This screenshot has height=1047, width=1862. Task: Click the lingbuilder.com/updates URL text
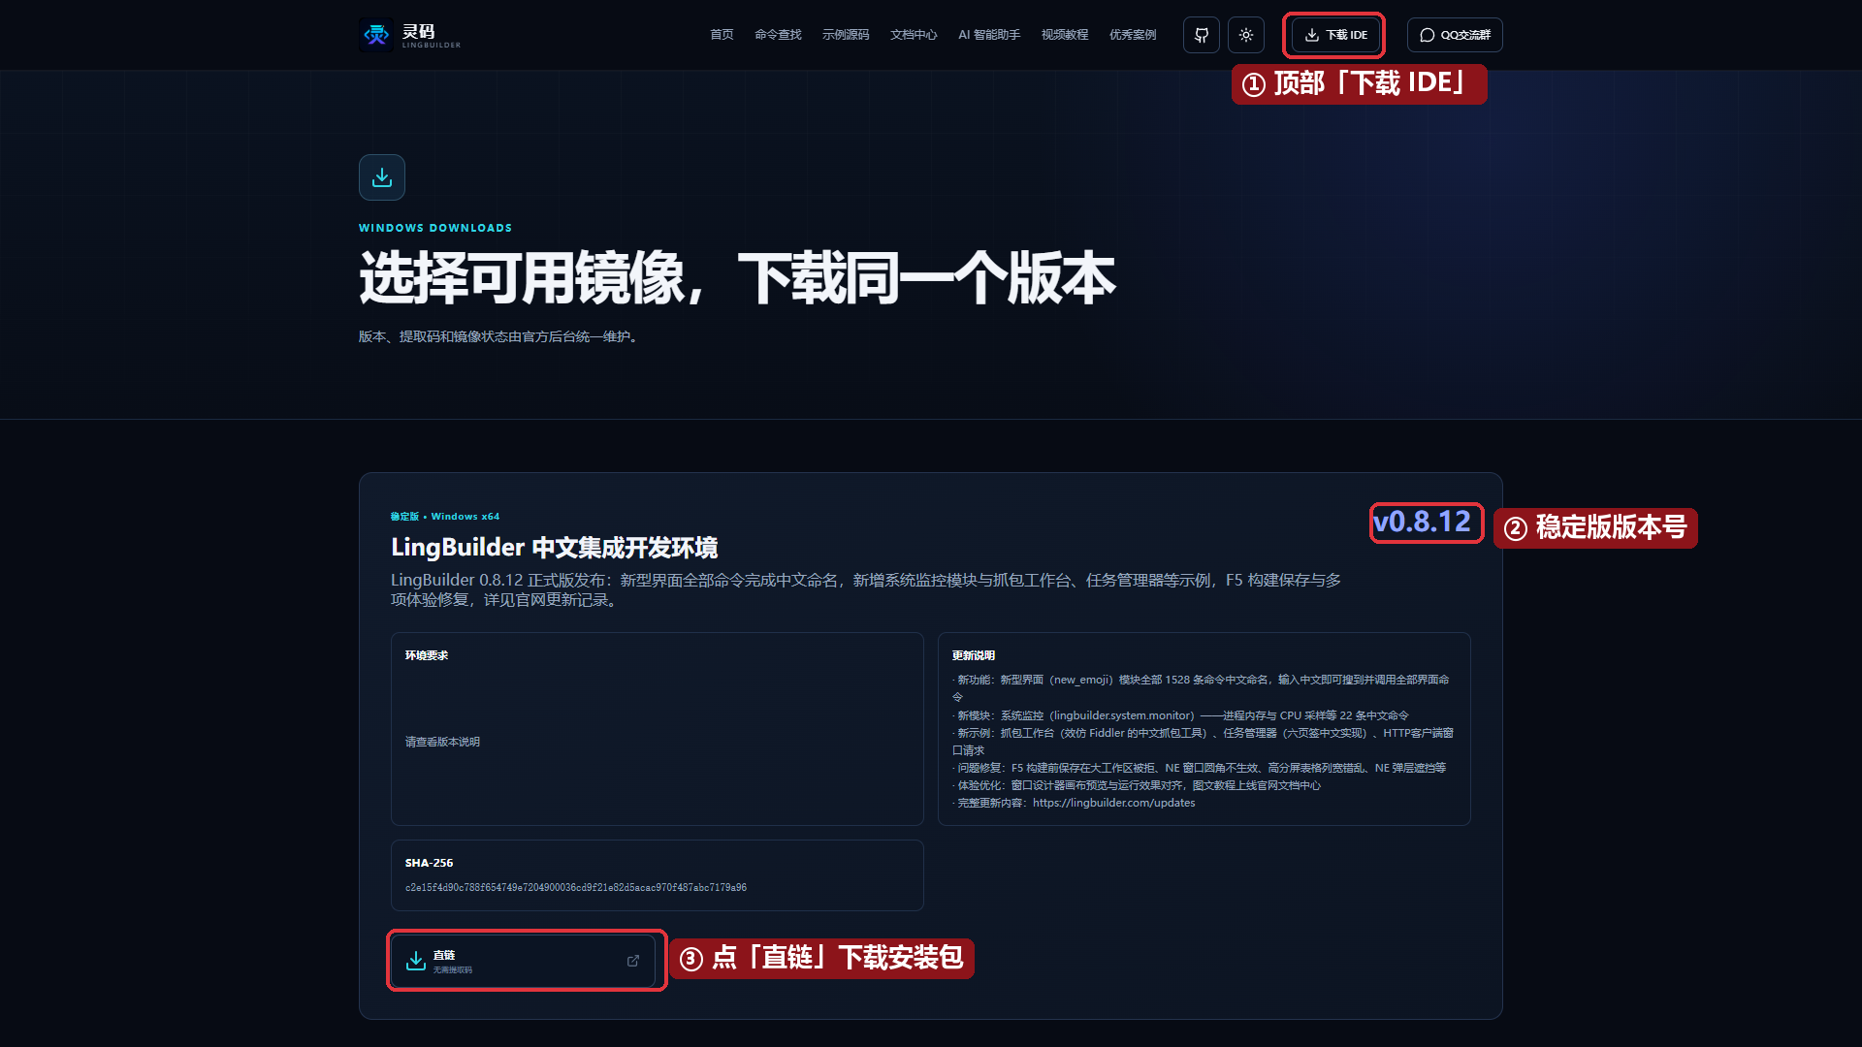[1113, 803]
